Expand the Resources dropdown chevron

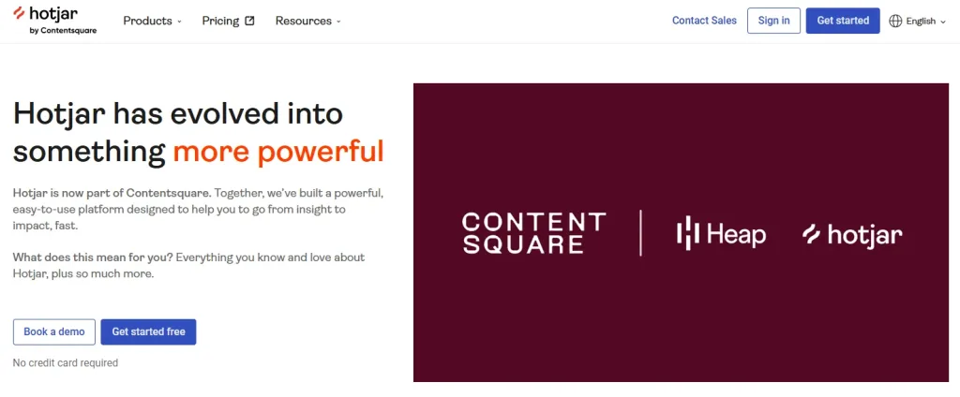click(x=338, y=22)
